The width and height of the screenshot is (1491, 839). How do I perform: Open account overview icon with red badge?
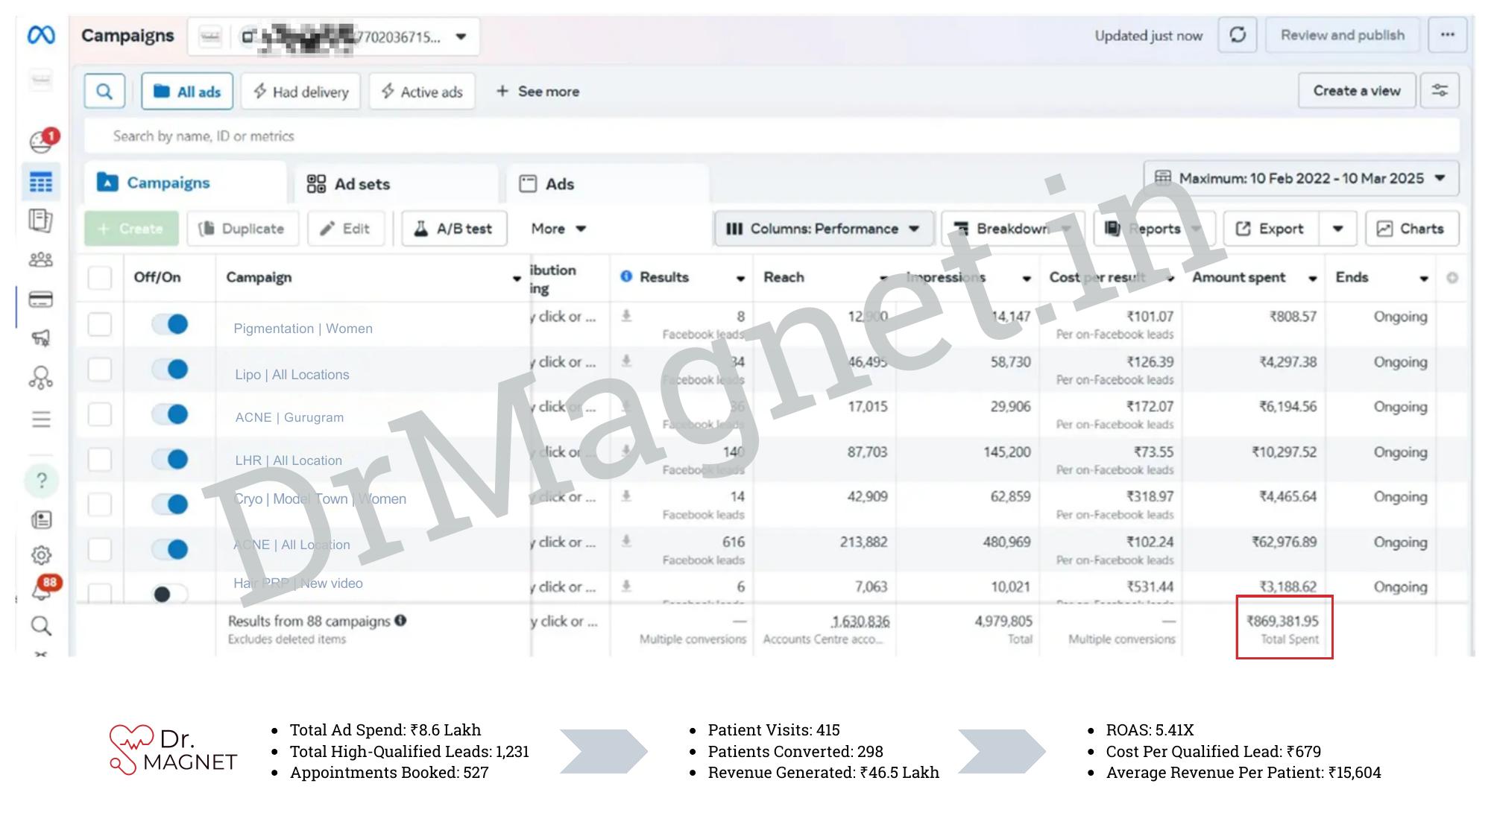tap(42, 140)
